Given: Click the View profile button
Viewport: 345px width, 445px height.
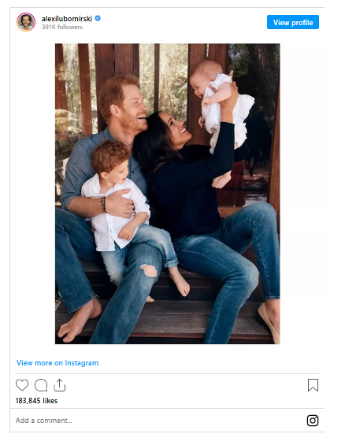Looking at the screenshot, I should (293, 22).
